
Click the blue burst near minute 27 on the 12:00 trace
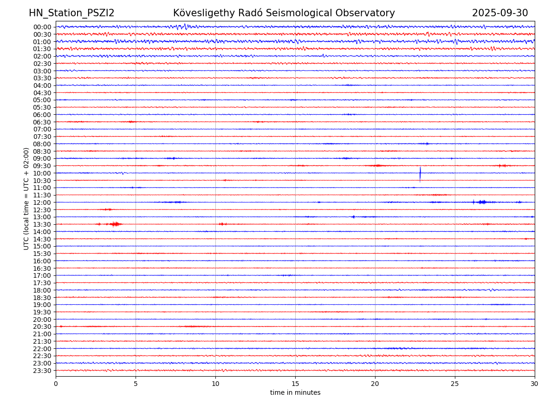pos(482,202)
